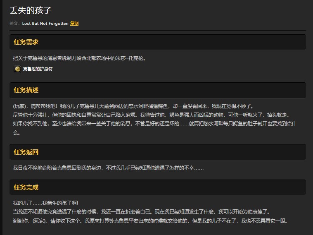Select the English name Lost But Not Forgotten
This screenshot has height=235, width=313.
click(45, 24)
